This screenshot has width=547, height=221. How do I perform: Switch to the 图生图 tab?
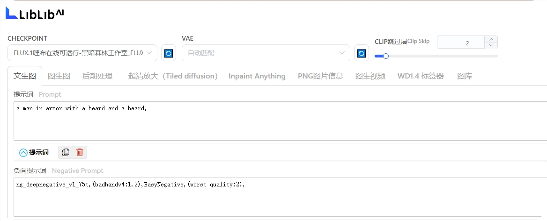point(59,76)
